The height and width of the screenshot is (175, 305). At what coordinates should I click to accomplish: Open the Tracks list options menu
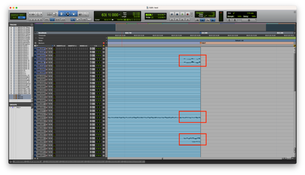32,25
